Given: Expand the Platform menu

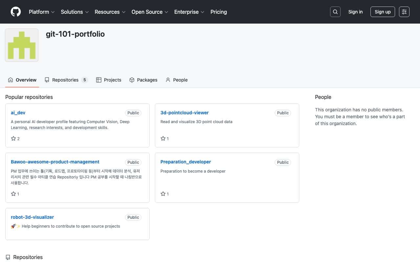Looking at the screenshot, I should tap(41, 12).
